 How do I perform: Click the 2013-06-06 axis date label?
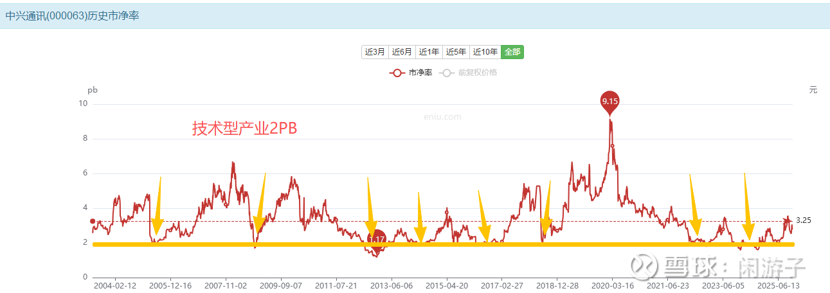click(392, 285)
